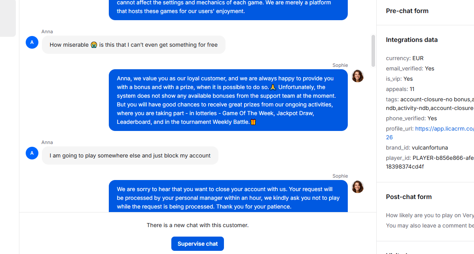Click Anna's avatar beside "play somewhere else" message
474x254 pixels.
click(32, 153)
